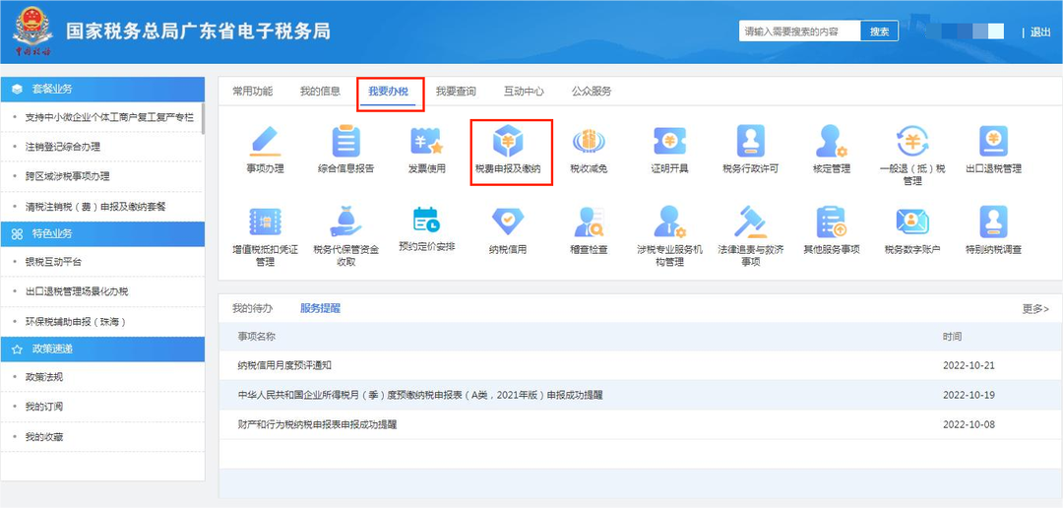Open 税收减免 icon
1063x508 pixels.
click(589, 141)
